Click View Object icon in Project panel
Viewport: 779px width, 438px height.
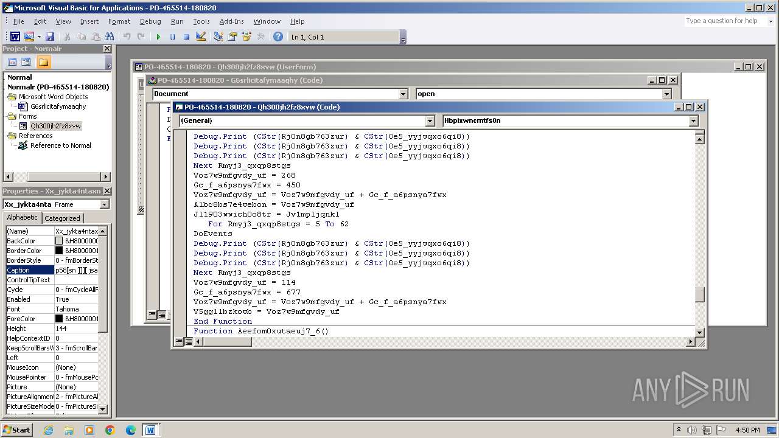click(26, 62)
